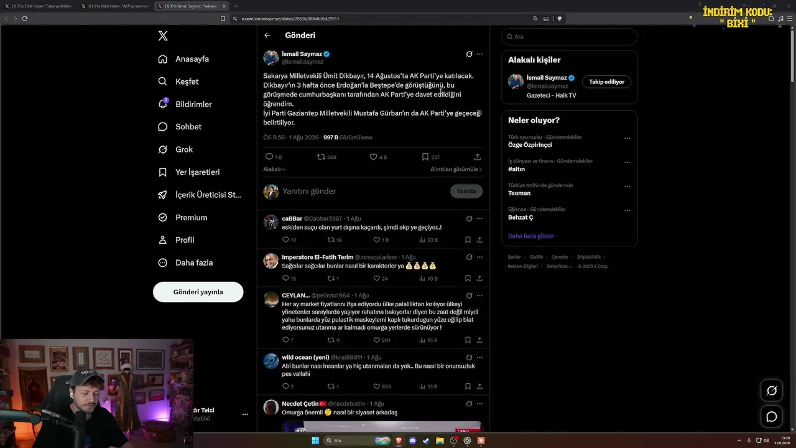The width and height of the screenshot is (796, 448).
Task: Switch to the AKP'ye katılma browser tab
Action: 116,6
